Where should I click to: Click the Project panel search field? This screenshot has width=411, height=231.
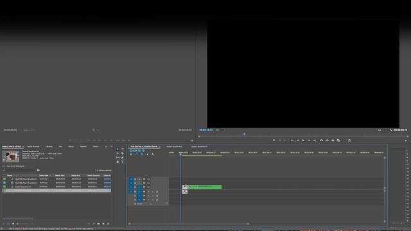tap(19, 171)
